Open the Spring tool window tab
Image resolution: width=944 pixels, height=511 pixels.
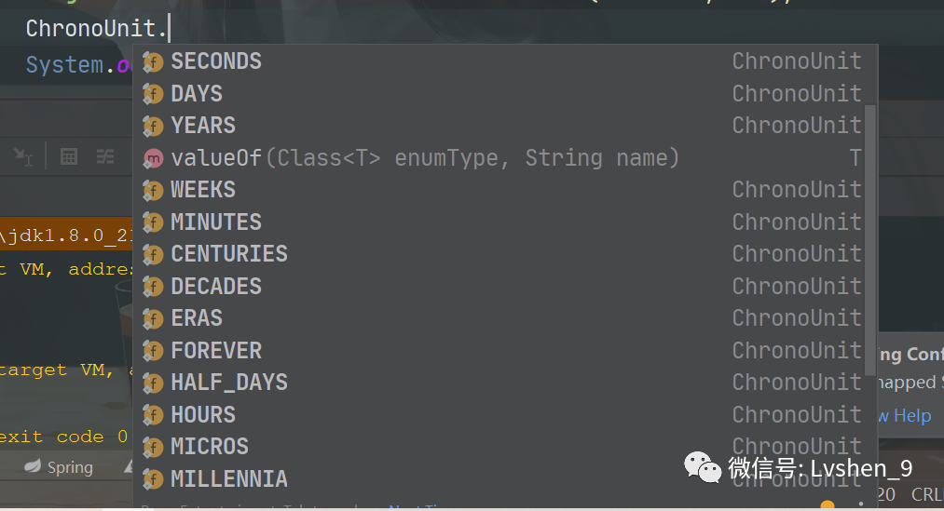[x=60, y=467]
